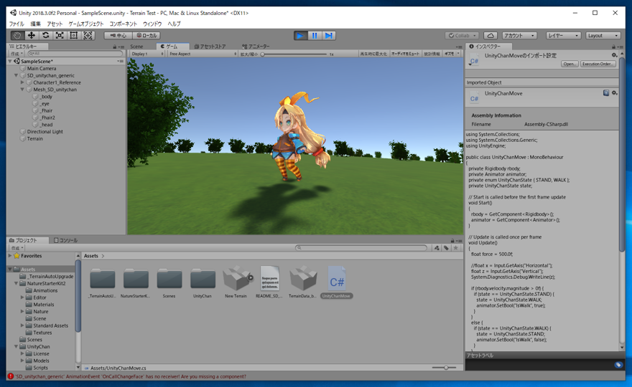Open the cloud services button
Image resolution: width=632 pixels, height=387 pixels.
[490, 35]
